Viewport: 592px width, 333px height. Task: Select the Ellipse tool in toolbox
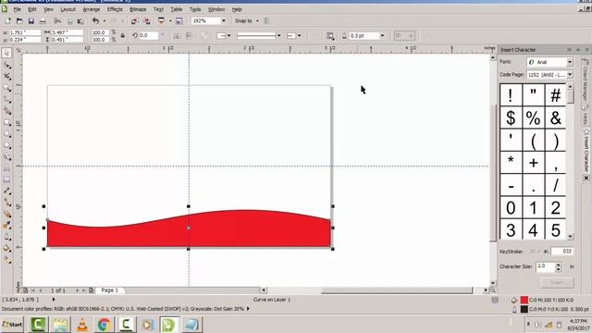coord(6,134)
